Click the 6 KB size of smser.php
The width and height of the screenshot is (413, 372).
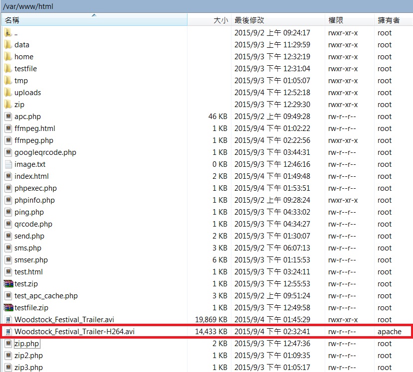(219, 260)
